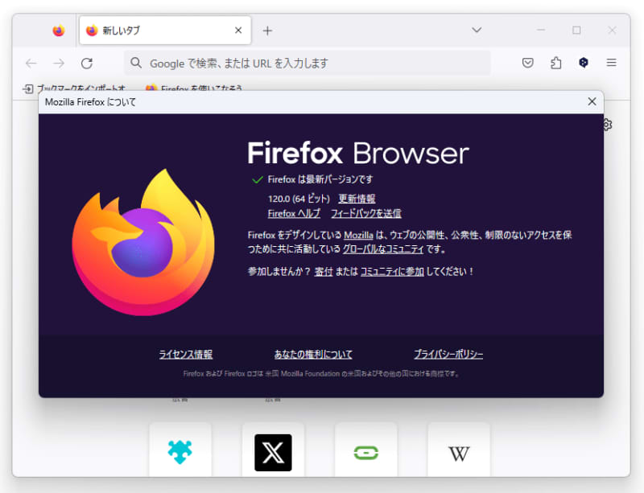
Task: Click the import bookmarks toolbar item
Action: [x=75, y=88]
